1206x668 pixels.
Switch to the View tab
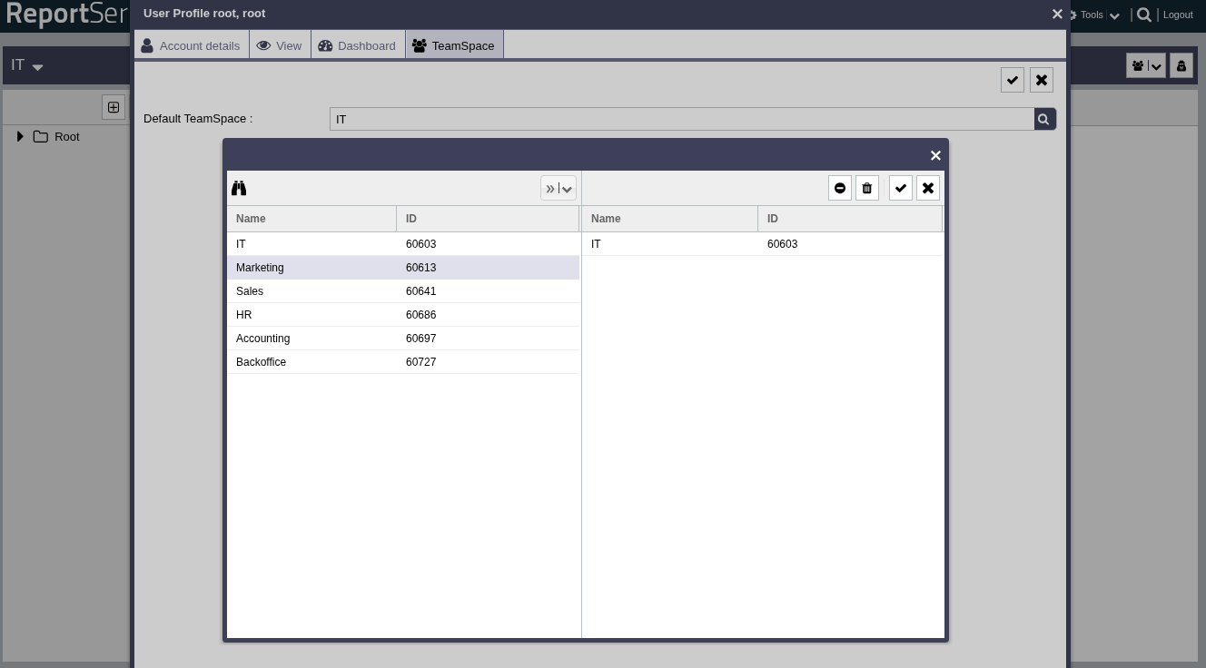point(280,45)
